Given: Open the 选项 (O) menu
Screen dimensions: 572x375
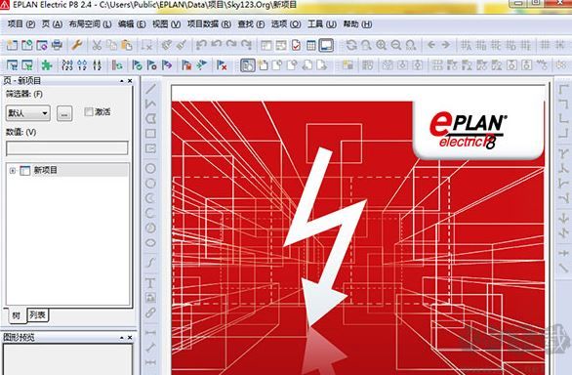Looking at the screenshot, I should 286,24.
